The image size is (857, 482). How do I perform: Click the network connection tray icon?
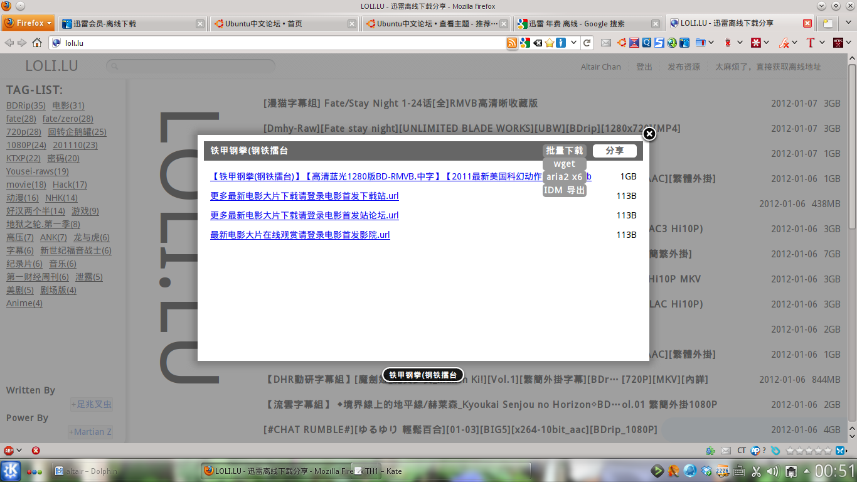click(x=791, y=471)
